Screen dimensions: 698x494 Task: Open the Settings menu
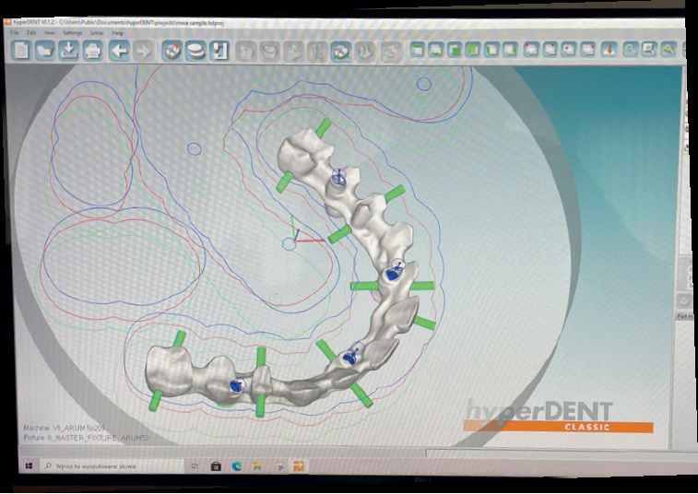click(72, 32)
